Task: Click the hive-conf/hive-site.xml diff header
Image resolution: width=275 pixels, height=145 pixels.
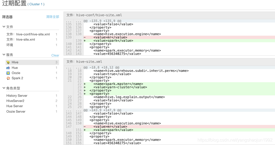Action: [169, 15]
